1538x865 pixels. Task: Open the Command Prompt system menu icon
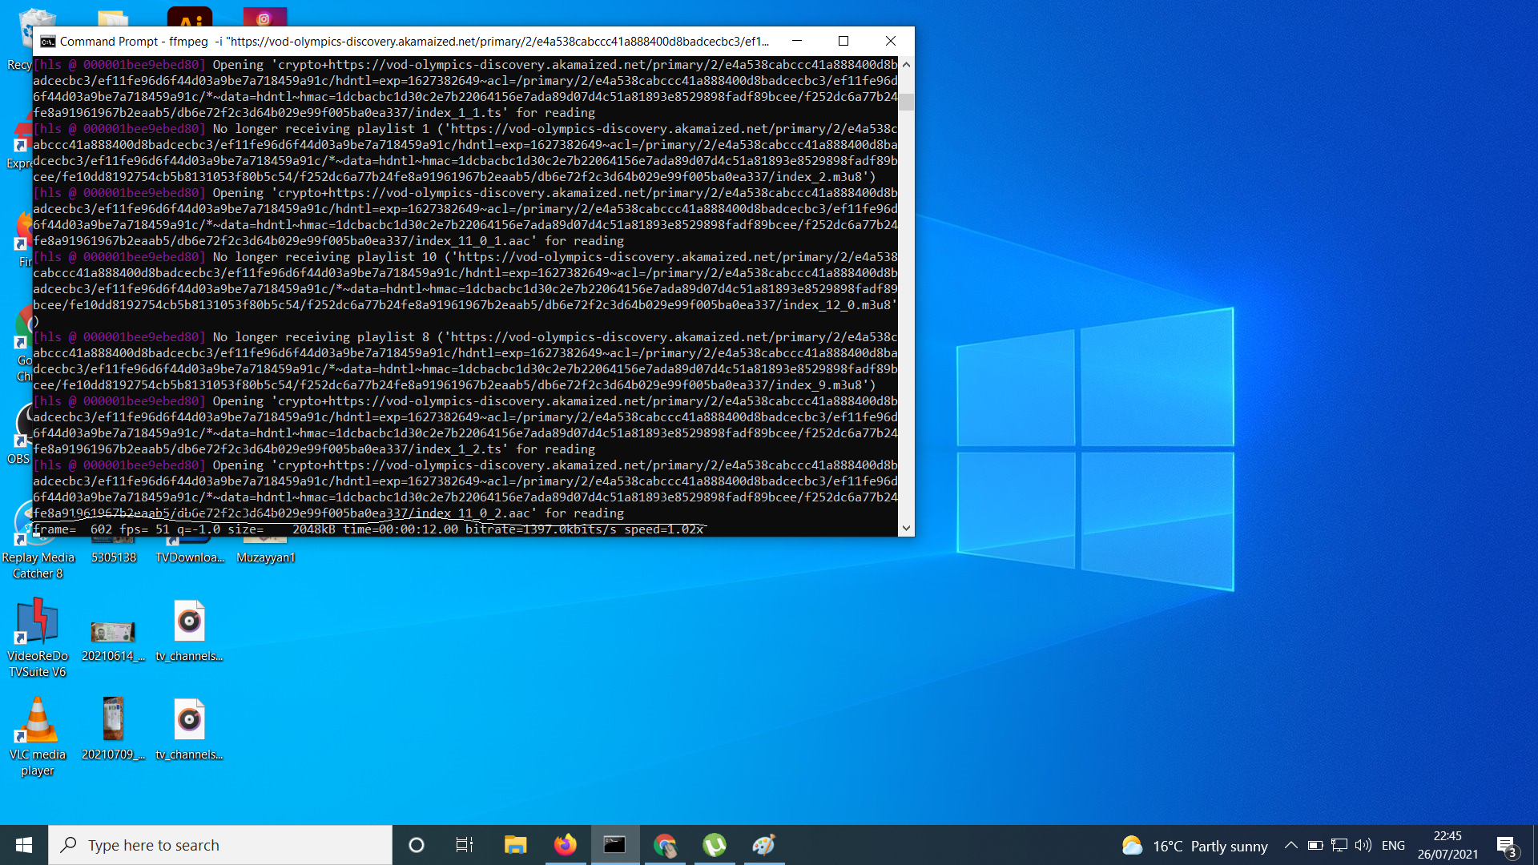[x=47, y=41]
